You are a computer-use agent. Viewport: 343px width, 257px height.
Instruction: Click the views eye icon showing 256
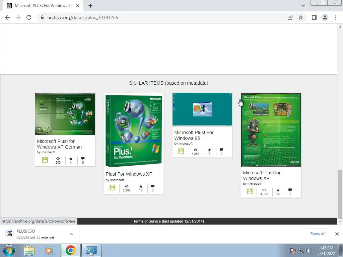[58, 158]
